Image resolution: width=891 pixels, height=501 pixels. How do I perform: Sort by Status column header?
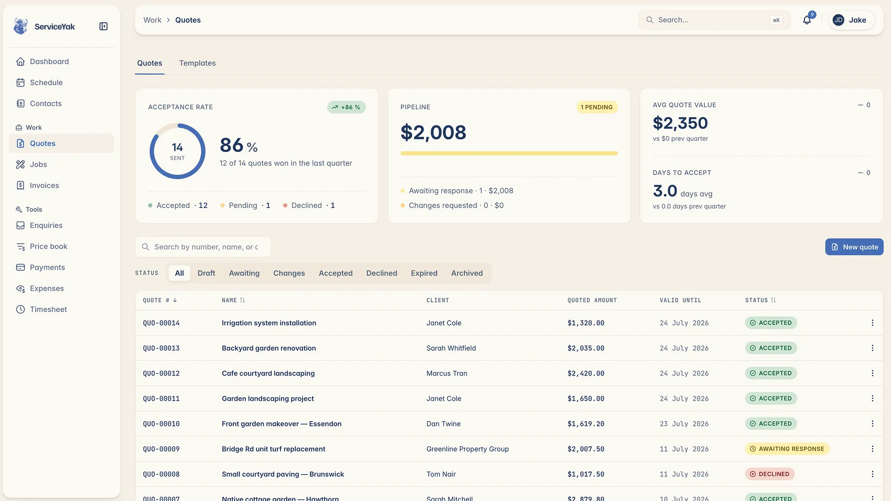coord(760,300)
